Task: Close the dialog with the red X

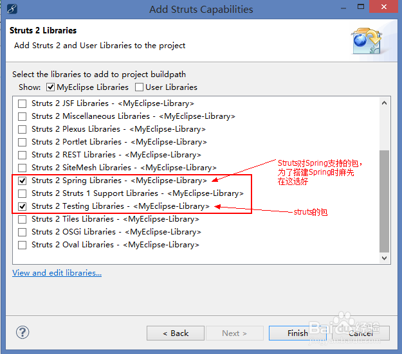Action: 383,6
